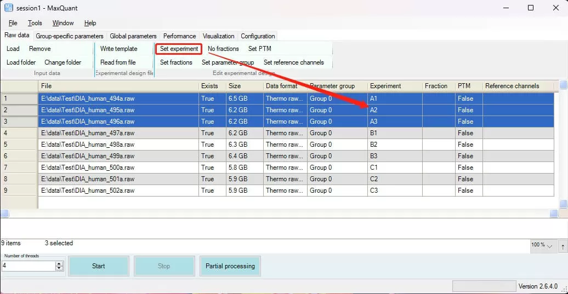This screenshot has height=294, width=568.
Task: Switch to the Global parameters tab
Action: coord(133,36)
